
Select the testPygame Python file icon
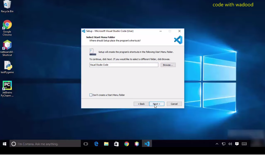[7, 67]
